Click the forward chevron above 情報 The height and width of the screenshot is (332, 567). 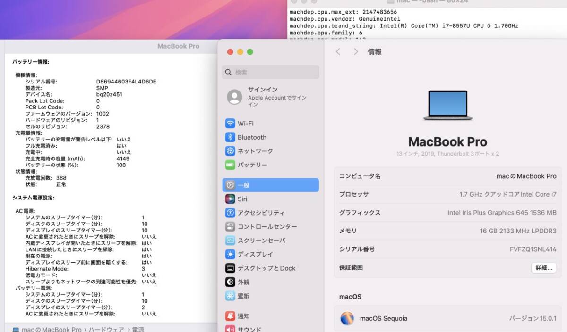tap(355, 52)
